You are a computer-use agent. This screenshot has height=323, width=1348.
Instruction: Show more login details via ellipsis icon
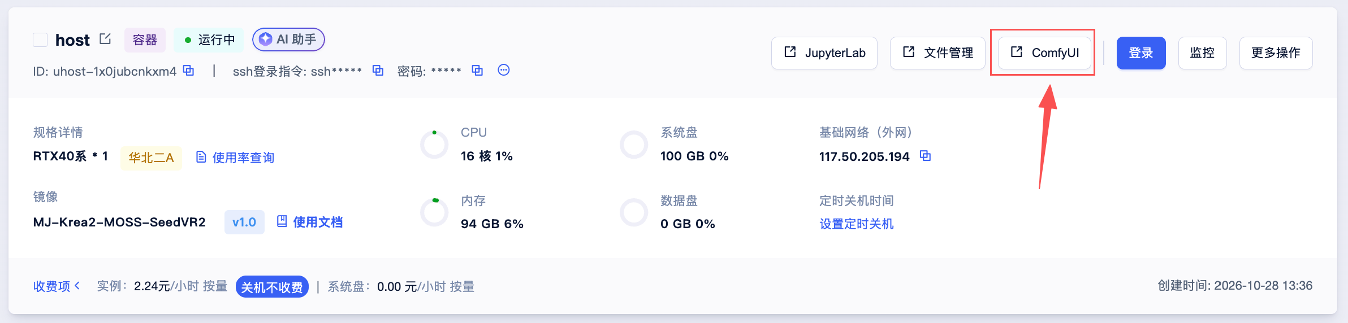point(504,70)
